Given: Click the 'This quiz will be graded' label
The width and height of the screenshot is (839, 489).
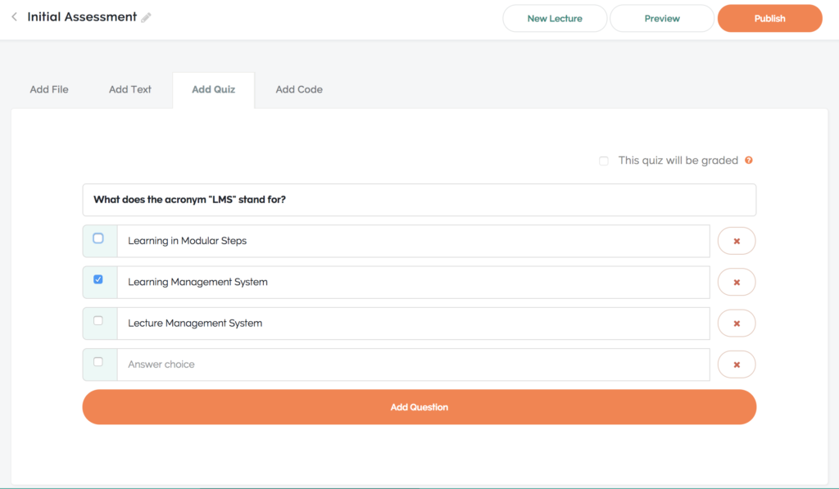Looking at the screenshot, I should (x=678, y=161).
